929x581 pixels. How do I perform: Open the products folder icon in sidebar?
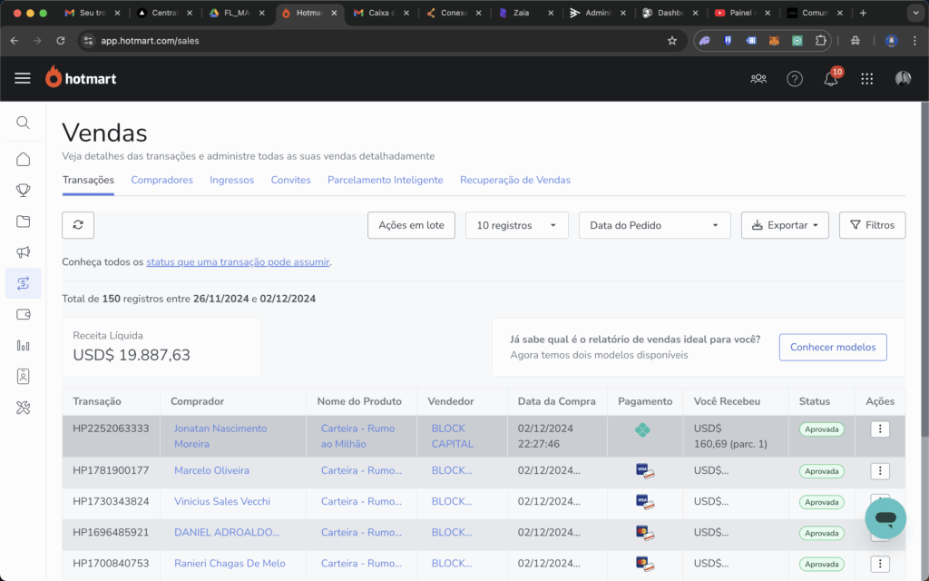click(23, 222)
